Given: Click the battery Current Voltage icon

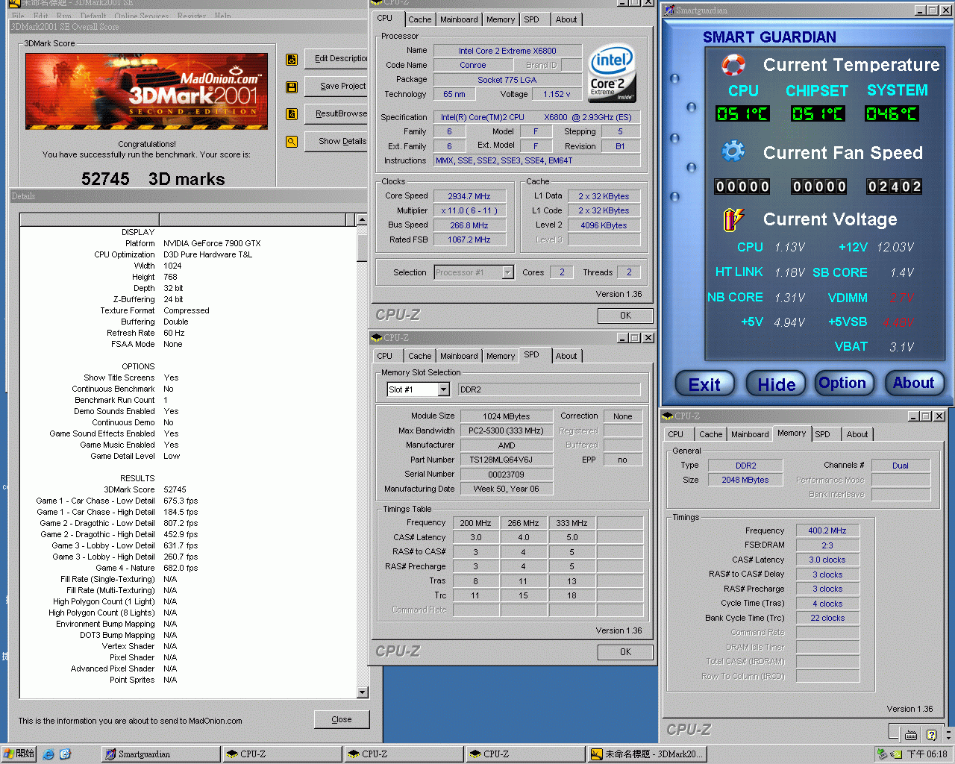Looking at the screenshot, I should coord(733,219).
